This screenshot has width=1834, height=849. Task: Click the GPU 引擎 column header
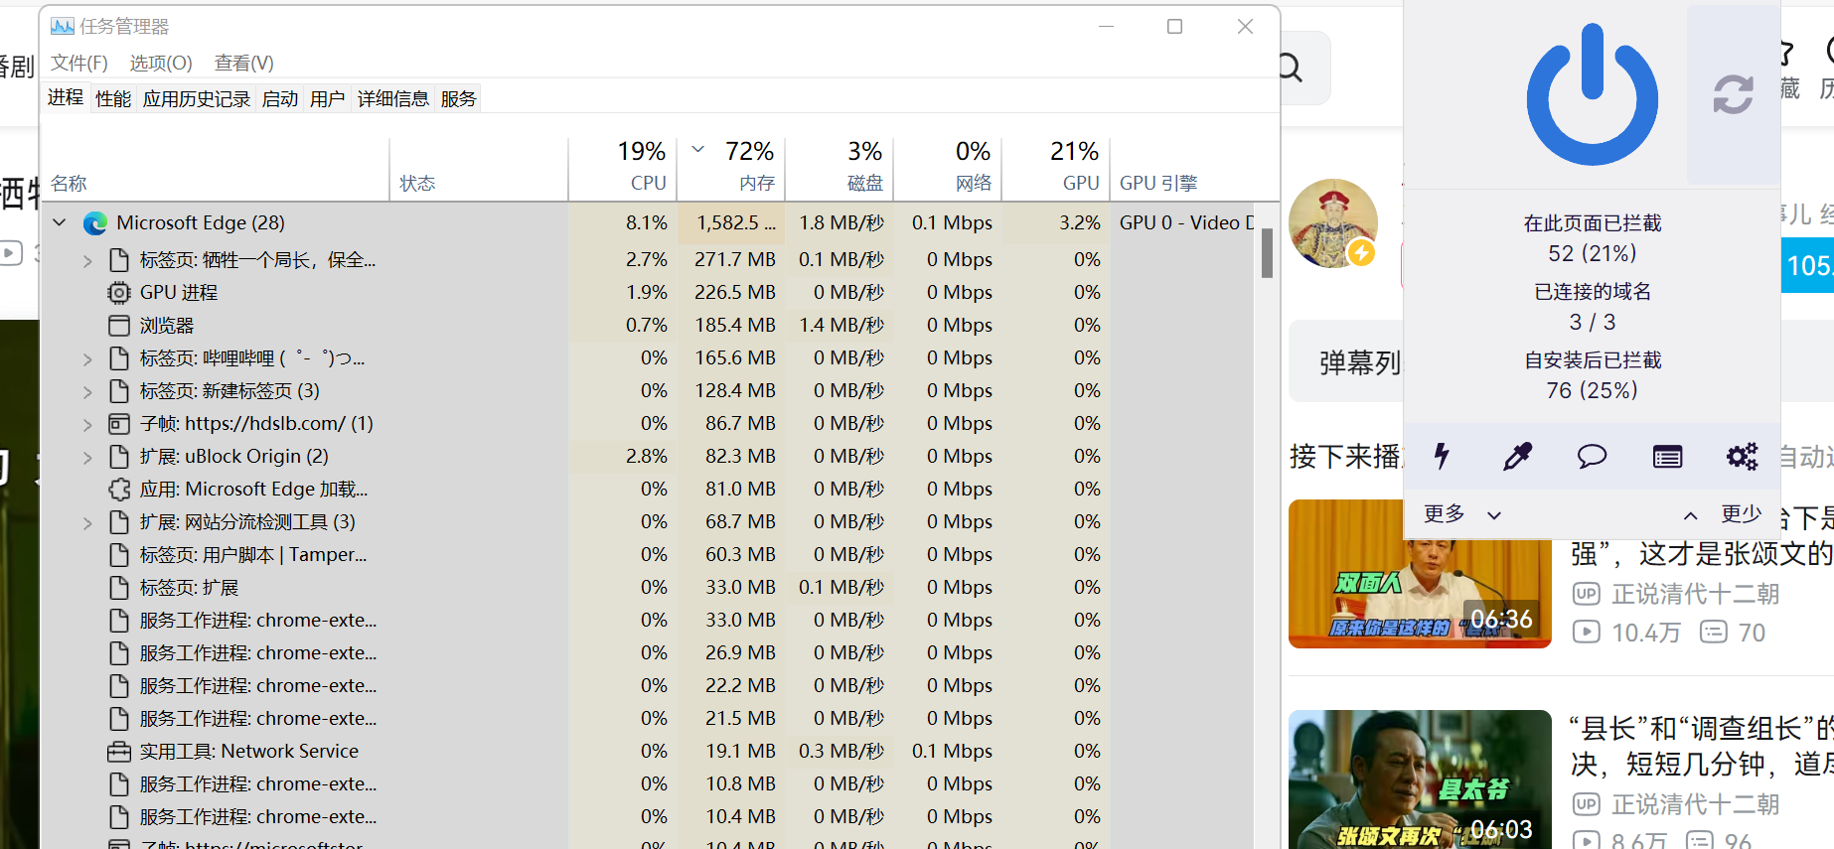coord(1182,167)
